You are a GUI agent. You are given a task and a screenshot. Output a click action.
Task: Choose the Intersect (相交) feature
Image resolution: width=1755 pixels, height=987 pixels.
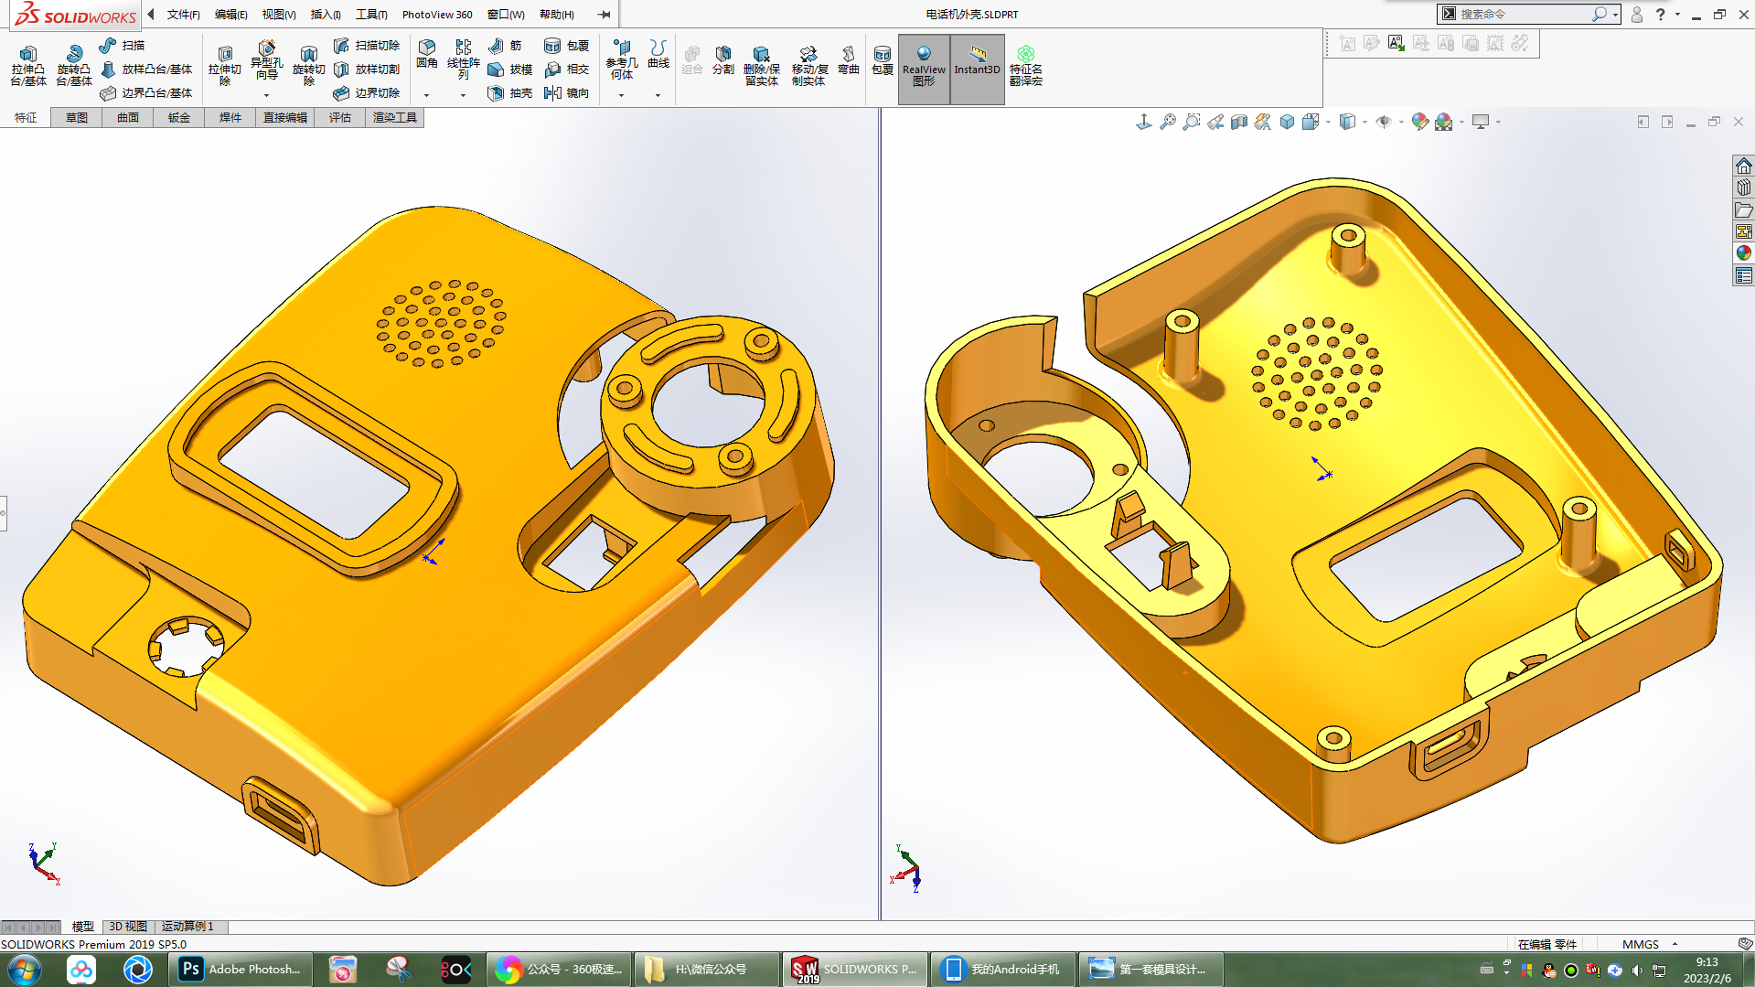point(566,69)
